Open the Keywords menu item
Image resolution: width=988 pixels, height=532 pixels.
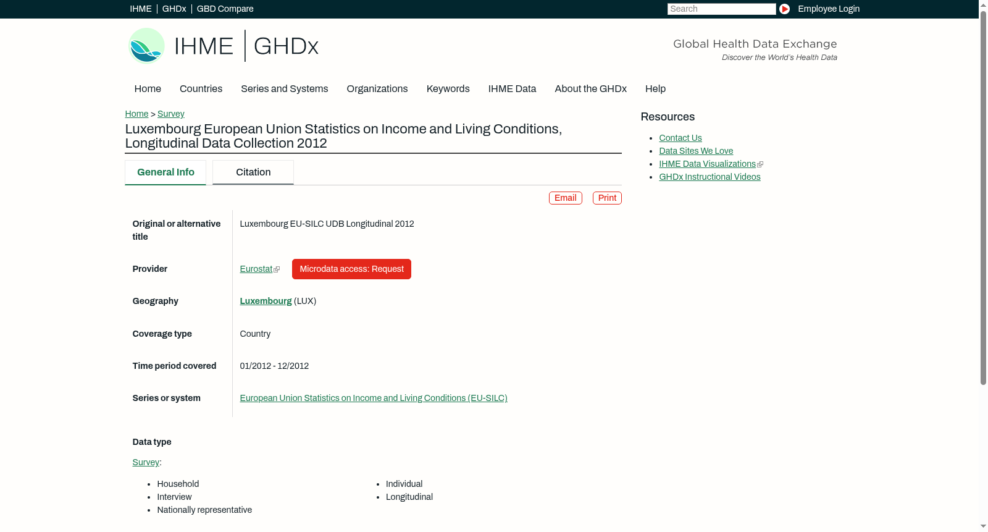click(448, 89)
